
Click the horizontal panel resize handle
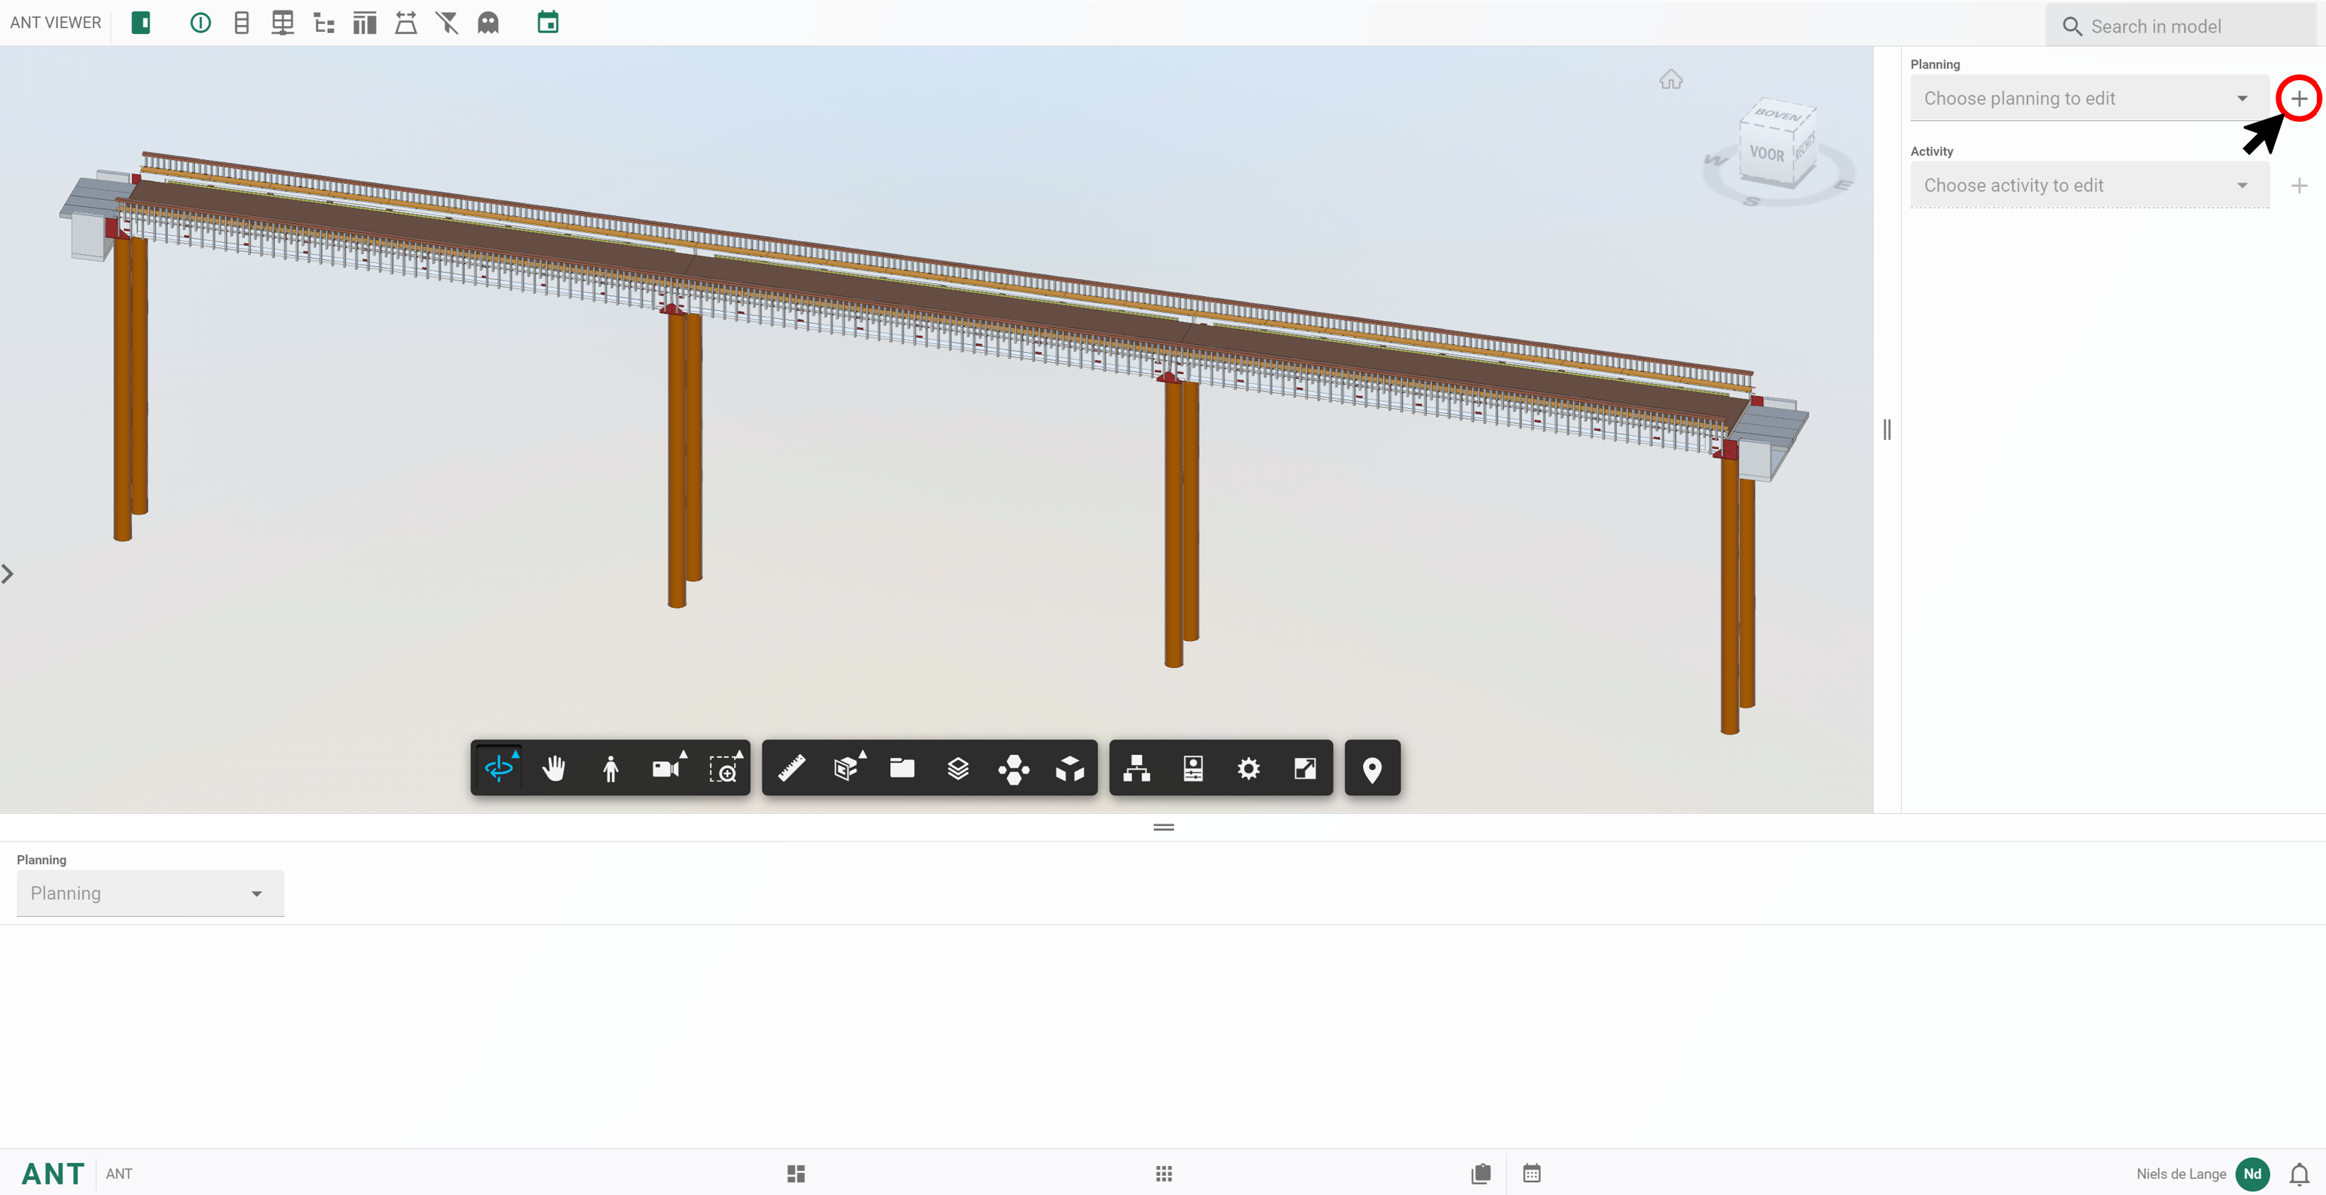pos(1163,827)
